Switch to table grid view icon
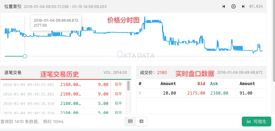 point(130,121)
